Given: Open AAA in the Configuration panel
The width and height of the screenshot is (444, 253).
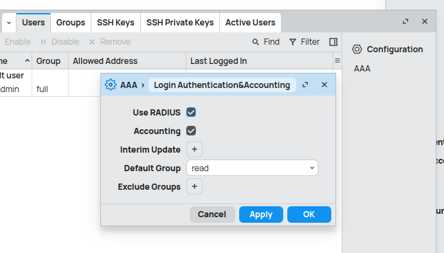Looking at the screenshot, I should coord(362,69).
